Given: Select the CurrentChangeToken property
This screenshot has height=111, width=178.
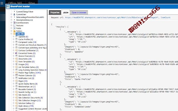Looking at the screenshot, I should [25, 12].
